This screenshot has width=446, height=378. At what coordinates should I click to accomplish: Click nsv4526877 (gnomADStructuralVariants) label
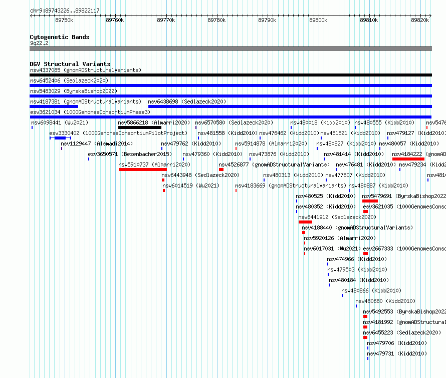coord(274,164)
